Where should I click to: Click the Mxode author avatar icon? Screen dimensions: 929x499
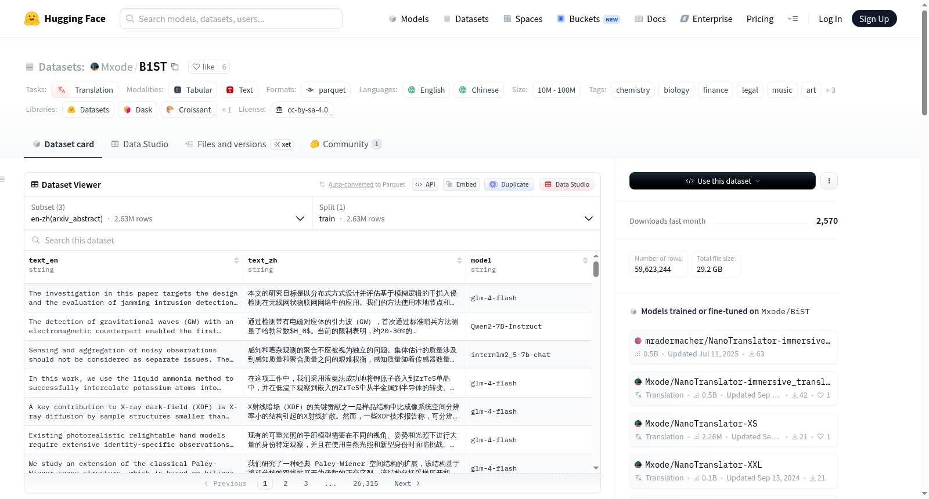pyautogui.click(x=95, y=67)
